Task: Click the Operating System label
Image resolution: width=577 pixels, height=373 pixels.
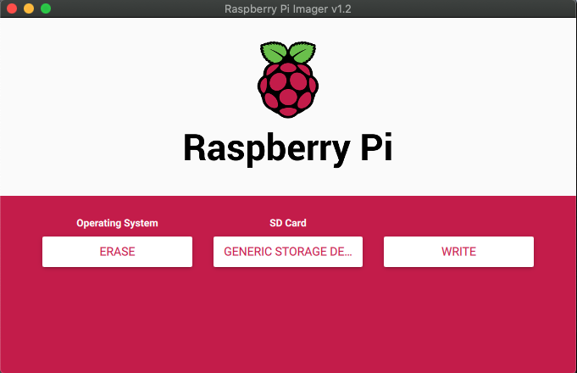Action: tap(117, 223)
